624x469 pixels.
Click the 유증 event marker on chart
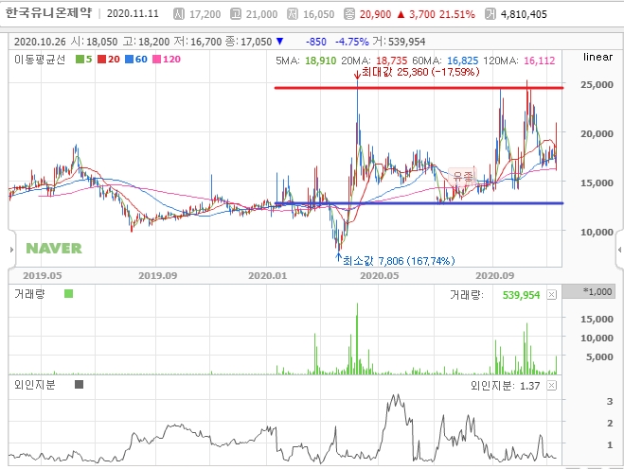(x=463, y=177)
